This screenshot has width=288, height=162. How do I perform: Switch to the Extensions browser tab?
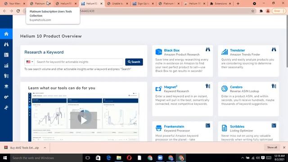pyautogui.click(x=220, y=4)
